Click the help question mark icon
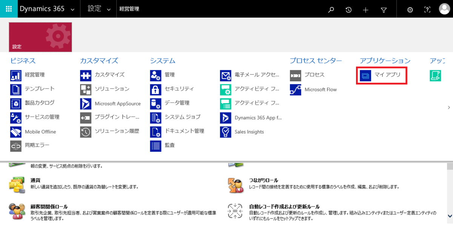Image resolution: width=453 pixels, height=225 pixels. (x=427, y=10)
